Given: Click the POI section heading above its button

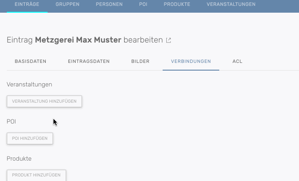Looking at the screenshot, I should (x=11, y=122).
